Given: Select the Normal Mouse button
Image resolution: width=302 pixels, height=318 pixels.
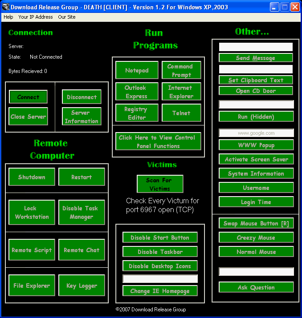Looking at the screenshot, I should coord(256,252).
